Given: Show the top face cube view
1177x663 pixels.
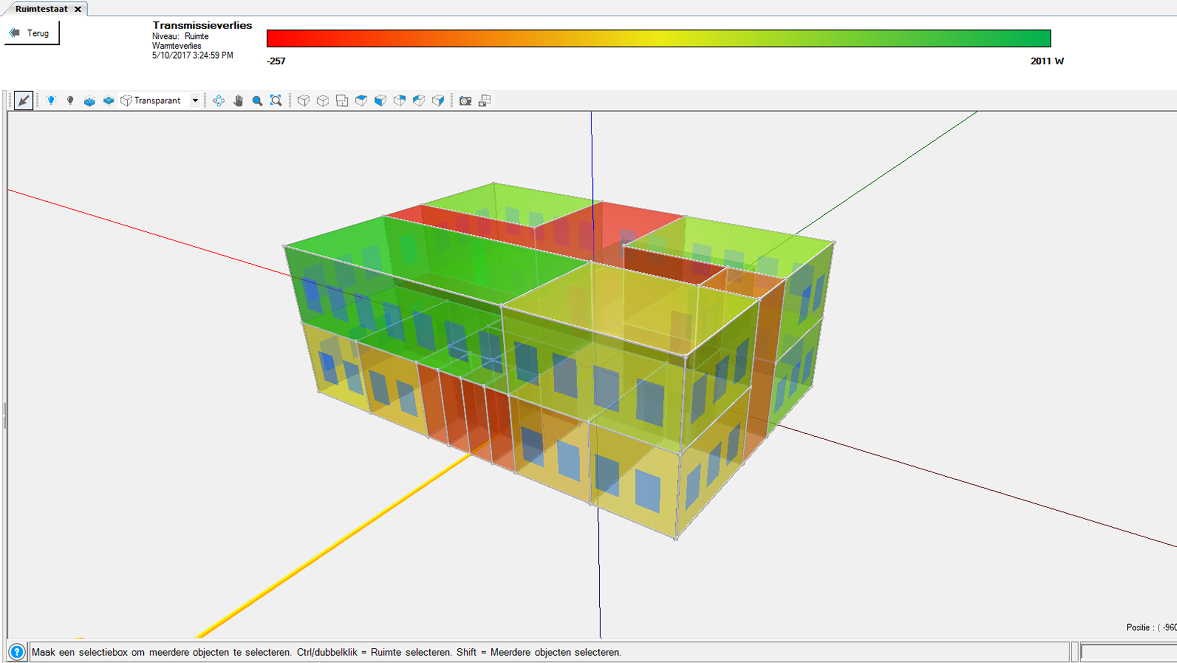Looking at the screenshot, I should click(x=361, y=101).
